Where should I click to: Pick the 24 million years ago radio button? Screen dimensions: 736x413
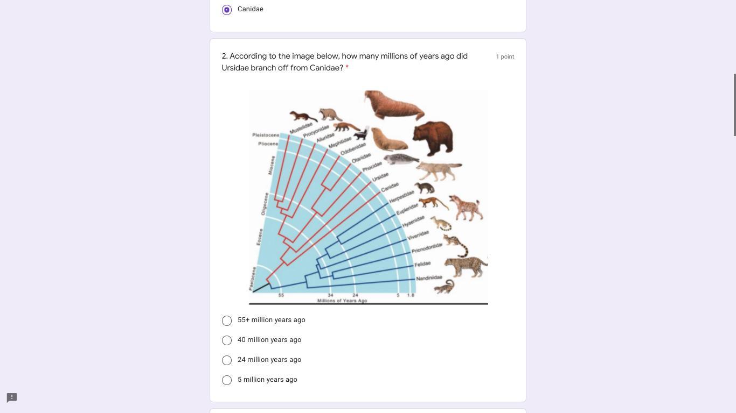[227, 361]
